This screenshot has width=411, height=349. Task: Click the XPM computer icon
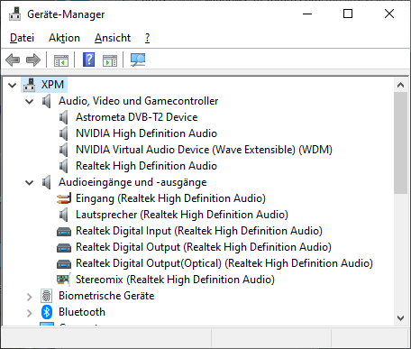[x=30, y=85]
